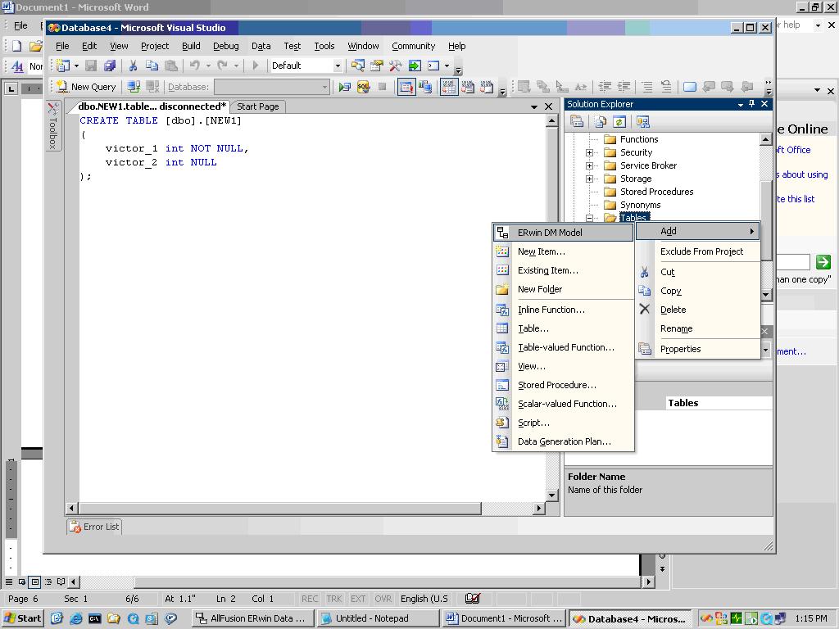Click the Schema View icon in Solution Explorer

coord(642,122)
